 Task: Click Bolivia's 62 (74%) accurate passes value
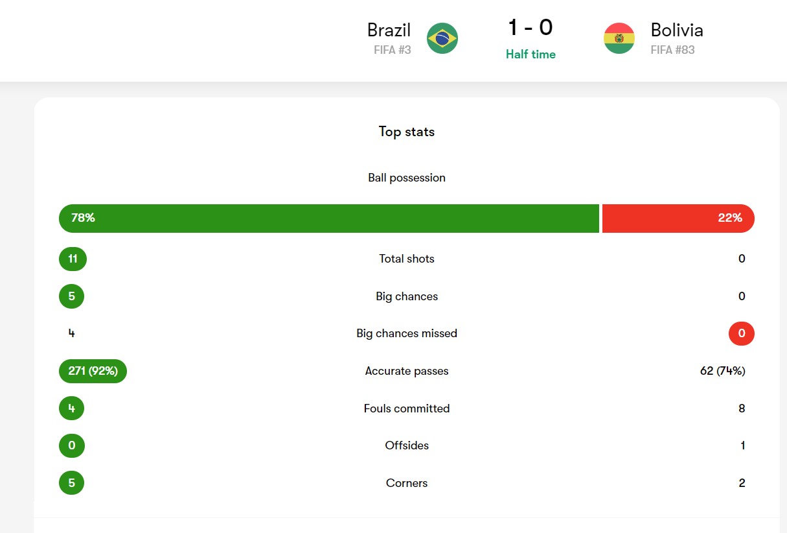coord(722,371)
